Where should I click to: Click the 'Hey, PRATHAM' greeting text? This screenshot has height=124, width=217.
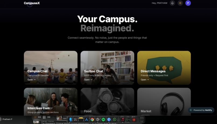click(159, 3)
